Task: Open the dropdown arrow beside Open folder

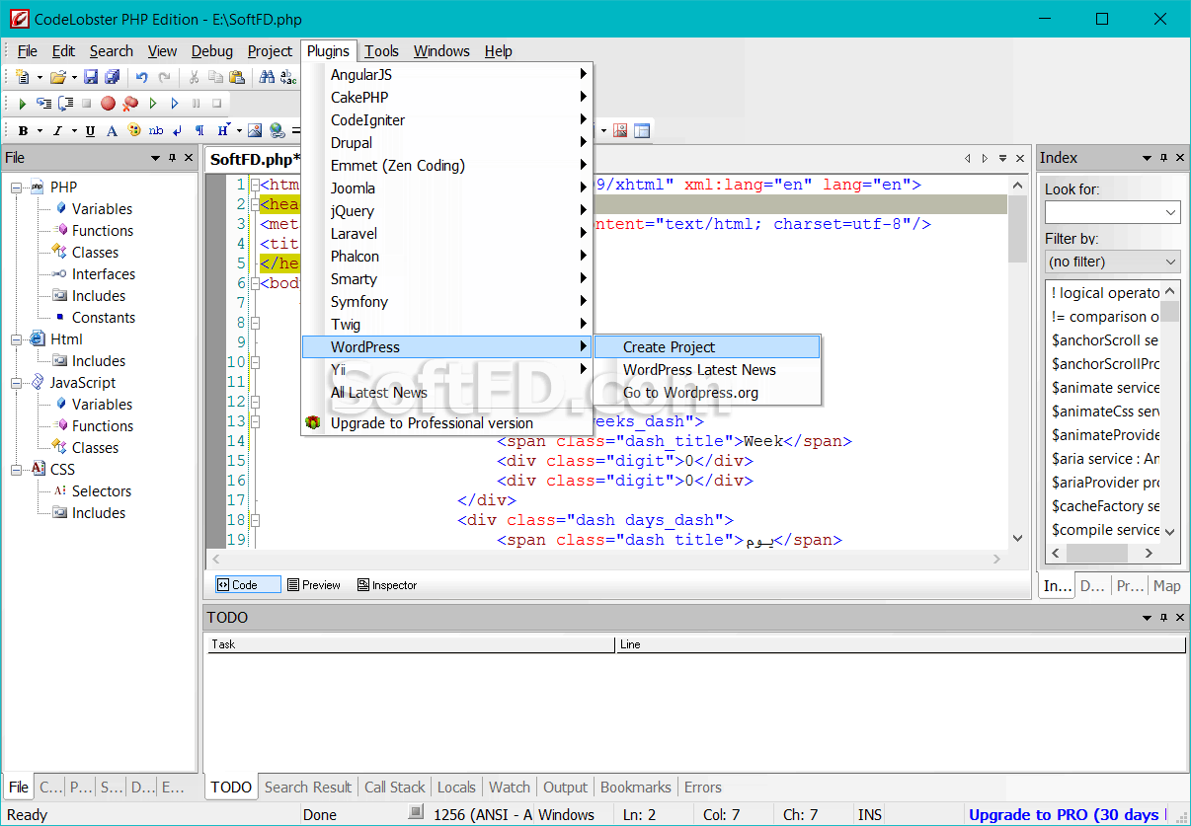Action: (x=74, y=77)
